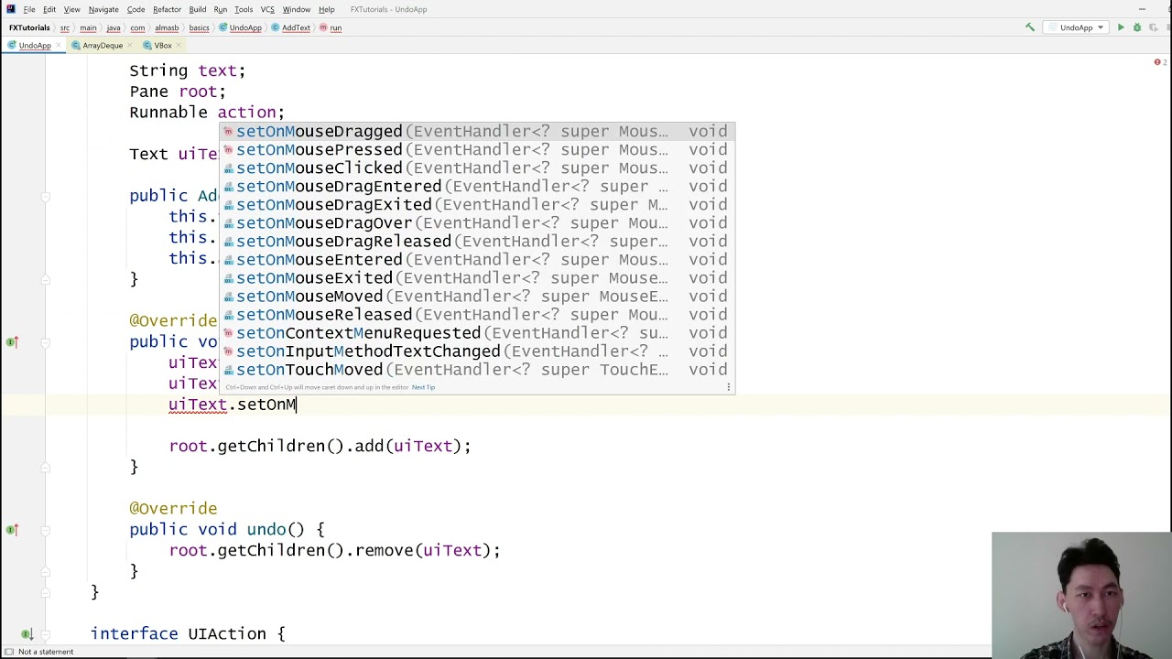This screenshot has width=1172, height=659.
Task: Open the VCS menu
Action: (x=267, y=9)
